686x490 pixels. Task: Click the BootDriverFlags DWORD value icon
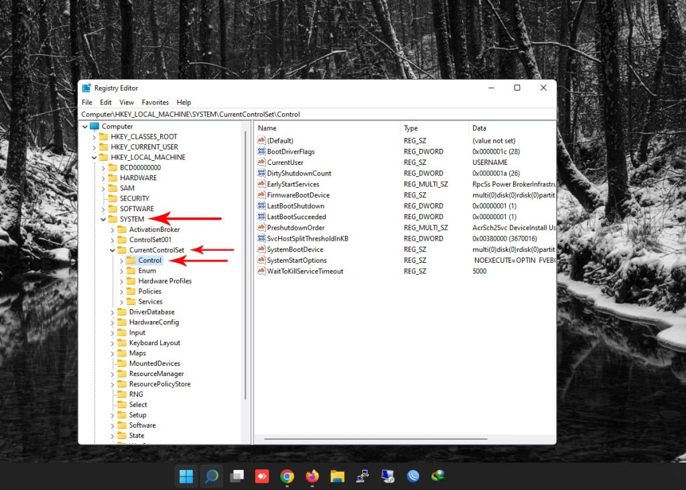[x=261, y=151]
